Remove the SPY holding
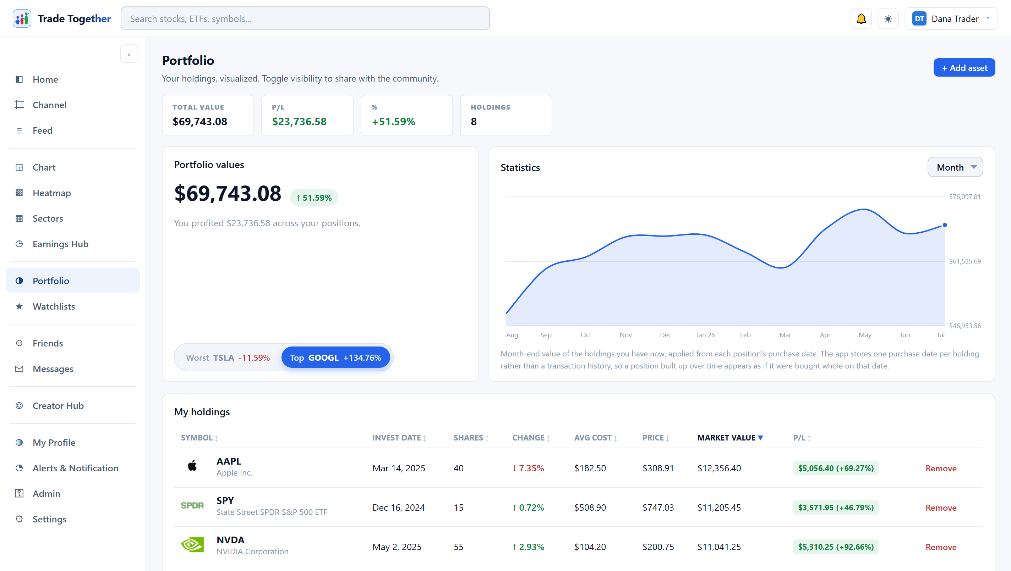Screen dimensions: 1011x571 (941, 508)
